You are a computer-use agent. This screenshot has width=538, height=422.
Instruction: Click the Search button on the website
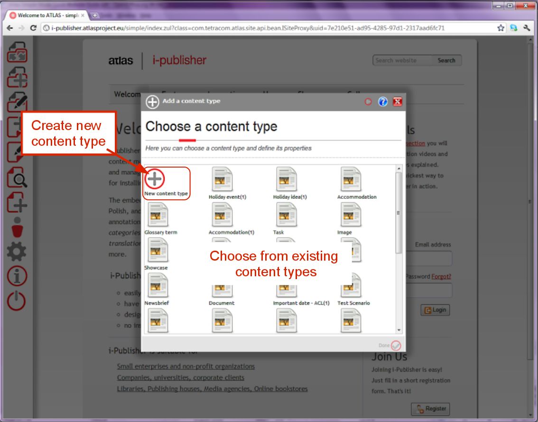point(446,60)
